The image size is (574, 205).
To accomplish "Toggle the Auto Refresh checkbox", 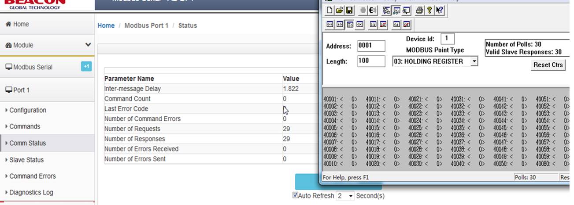I will point(295,195).
